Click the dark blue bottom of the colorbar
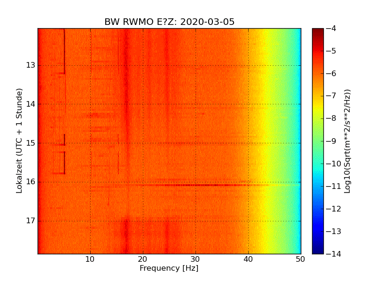 tap(318, 248)
